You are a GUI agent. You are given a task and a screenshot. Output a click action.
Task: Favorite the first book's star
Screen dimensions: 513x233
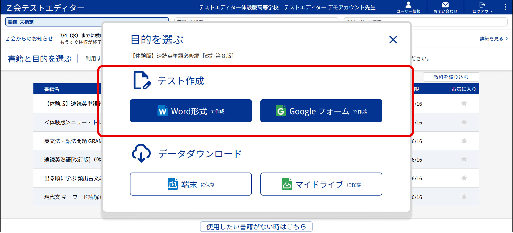pos(464,104)
